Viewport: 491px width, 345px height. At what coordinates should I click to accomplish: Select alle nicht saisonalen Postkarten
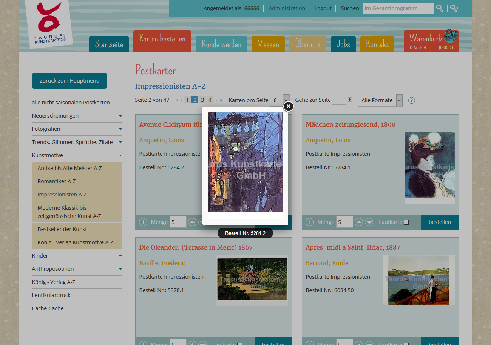71,103
